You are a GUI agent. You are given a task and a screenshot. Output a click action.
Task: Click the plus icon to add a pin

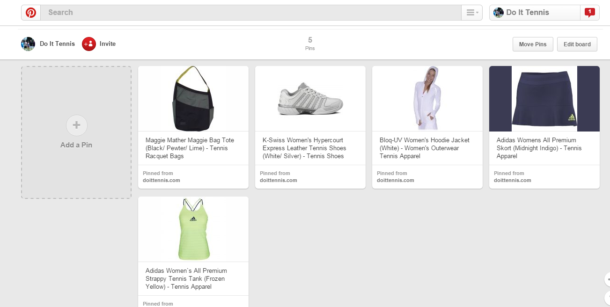pyautogui.click(x=77, y=125)
